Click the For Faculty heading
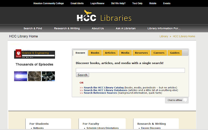This screenshot has height=130, width=208. click(x=91, y=124)
